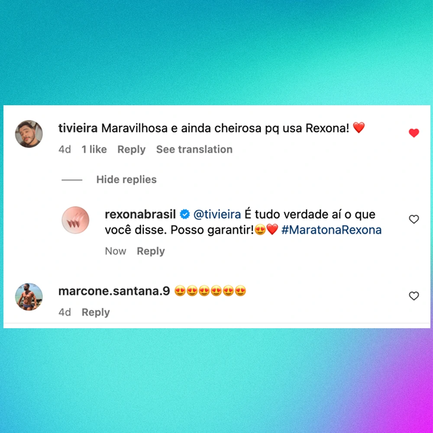The height and width of the screenshot is (433, 433).
Task: Click the verified badge next to rexonabrasil
Action: [185, 214]
